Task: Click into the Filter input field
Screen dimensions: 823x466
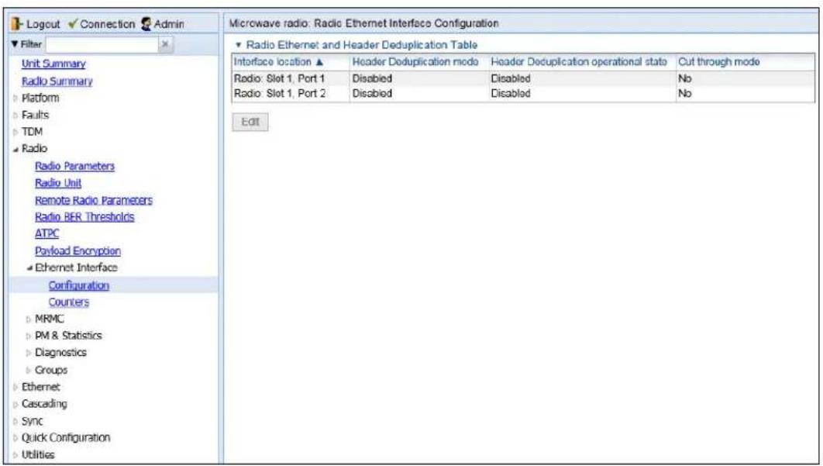Action: click(102, 45)
